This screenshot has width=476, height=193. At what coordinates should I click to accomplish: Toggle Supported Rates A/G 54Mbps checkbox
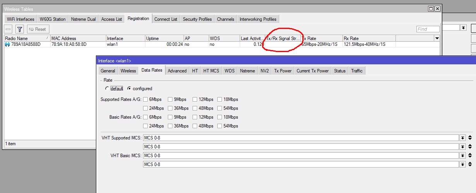(x=220, y=108)
